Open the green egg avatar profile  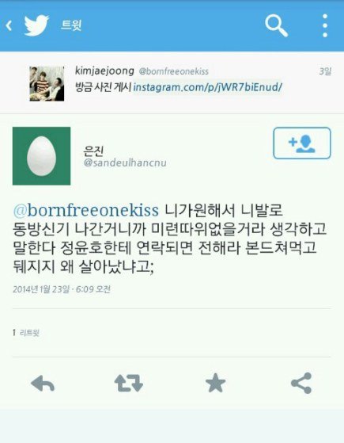41,156
